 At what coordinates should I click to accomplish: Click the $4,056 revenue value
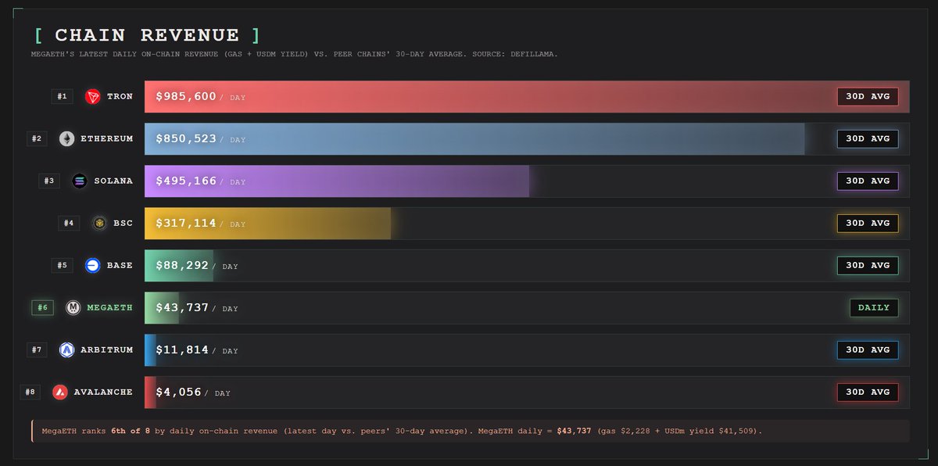coord(179,393)
